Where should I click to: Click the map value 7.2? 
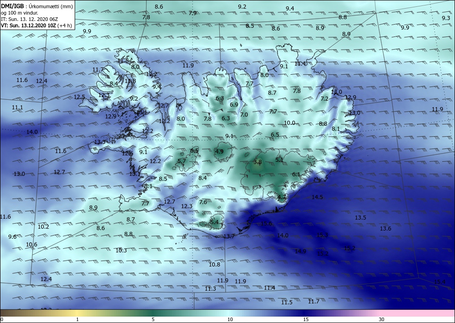click(324, 99)
